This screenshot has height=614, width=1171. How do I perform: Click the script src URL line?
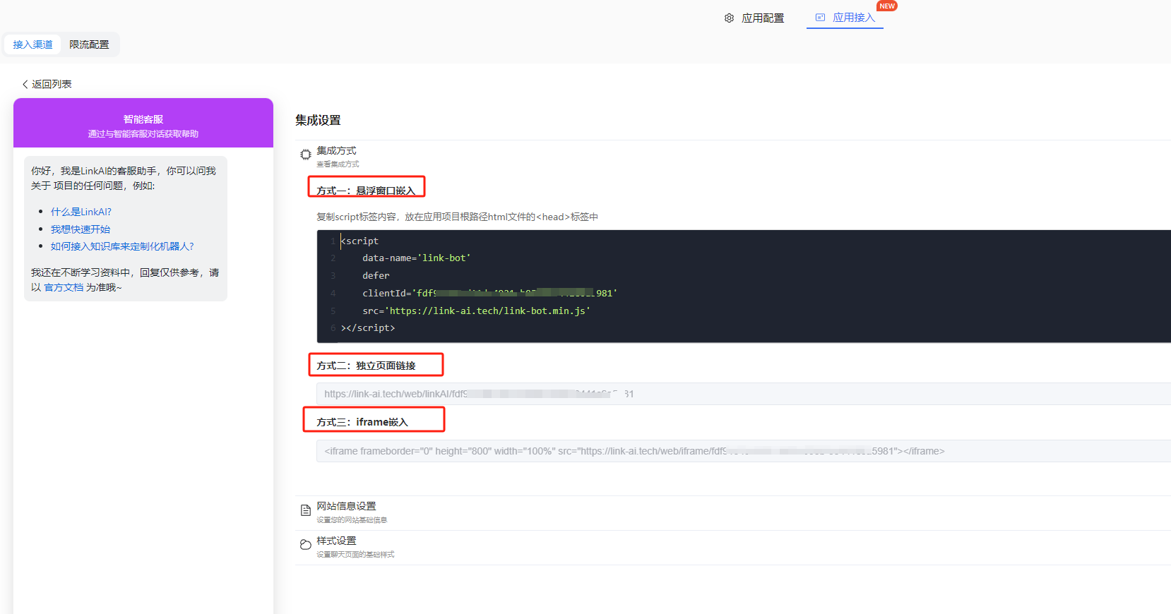[x=477, y=311]
